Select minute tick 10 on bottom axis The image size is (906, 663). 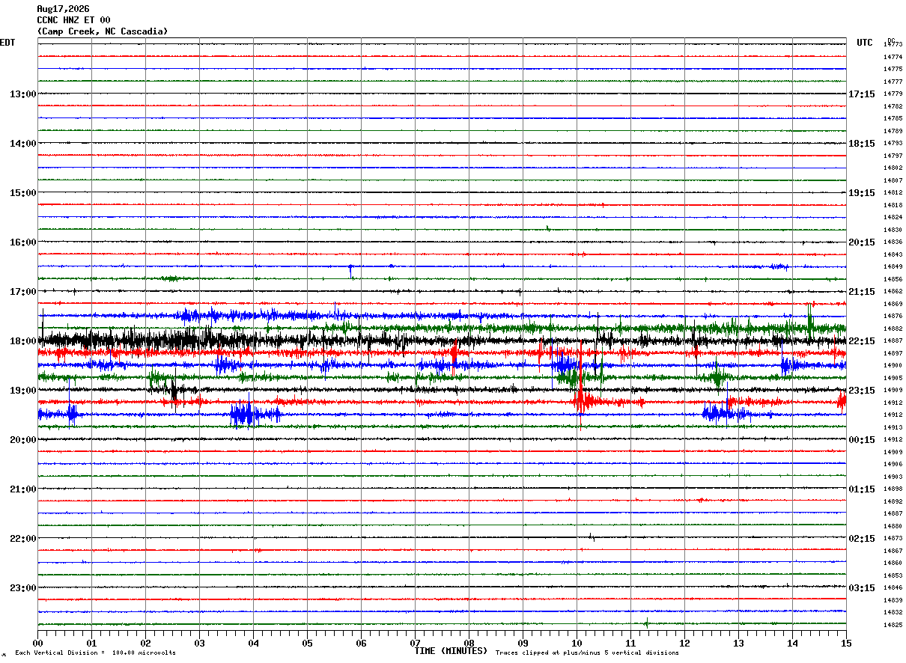coord(577,643)
